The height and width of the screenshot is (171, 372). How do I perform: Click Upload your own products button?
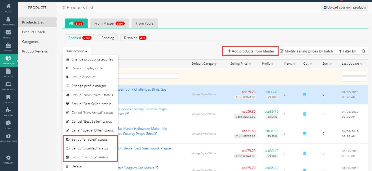[344, 7]
